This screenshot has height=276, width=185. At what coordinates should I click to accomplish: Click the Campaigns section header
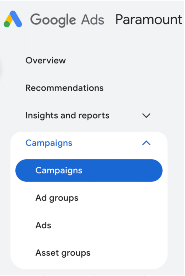coord(49,143)
